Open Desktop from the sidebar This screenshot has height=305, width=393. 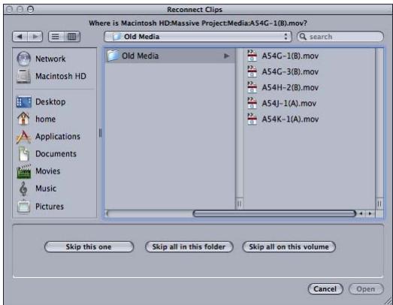(x=41, y=101)
